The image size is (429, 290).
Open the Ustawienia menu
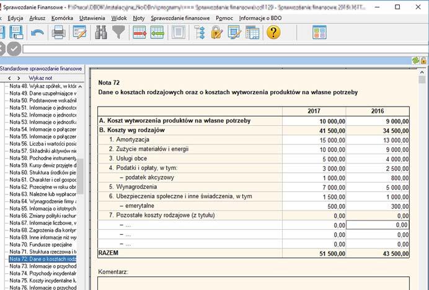pos(92,18)
